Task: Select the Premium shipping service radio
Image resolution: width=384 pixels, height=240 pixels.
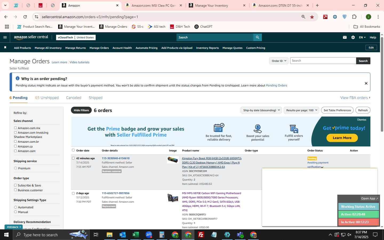Action: (15, 168)
